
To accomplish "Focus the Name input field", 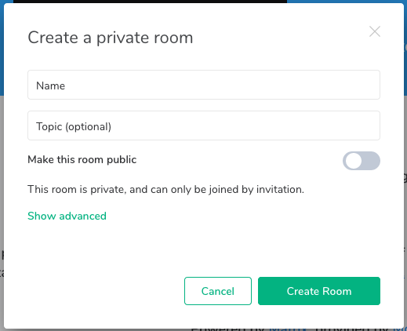I will (x=204, y=85).
